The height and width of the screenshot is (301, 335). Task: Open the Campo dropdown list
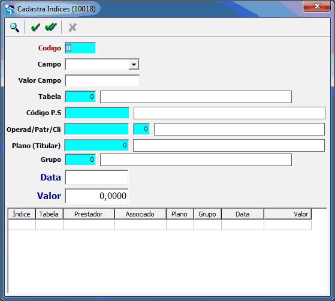134,64
